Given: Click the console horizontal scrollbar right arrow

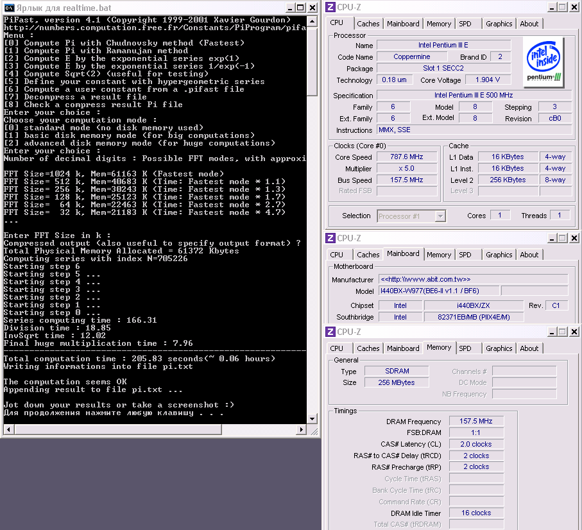Looking at the screenshot, I should (301, 429).
